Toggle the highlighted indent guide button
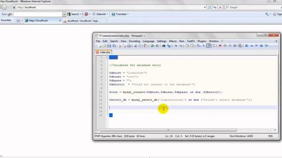 coord(208,46)
